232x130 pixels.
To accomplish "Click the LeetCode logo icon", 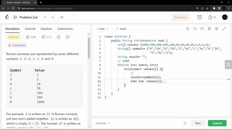I will point(7,17).
